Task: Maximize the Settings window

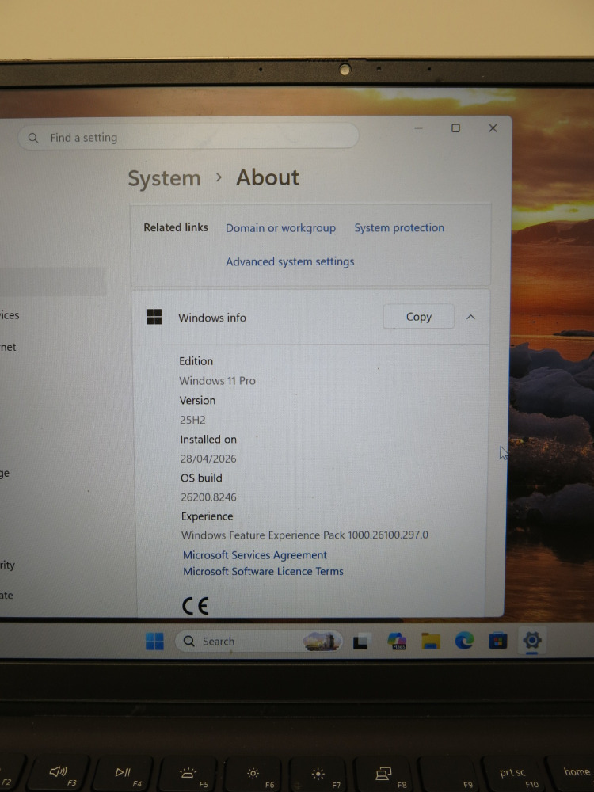Action: click(x=455, y=128)
